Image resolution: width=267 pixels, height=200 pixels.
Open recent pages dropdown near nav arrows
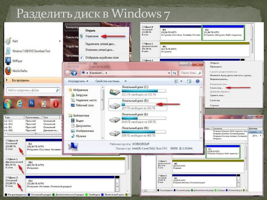pyautogui.click(x=78, y=73)
